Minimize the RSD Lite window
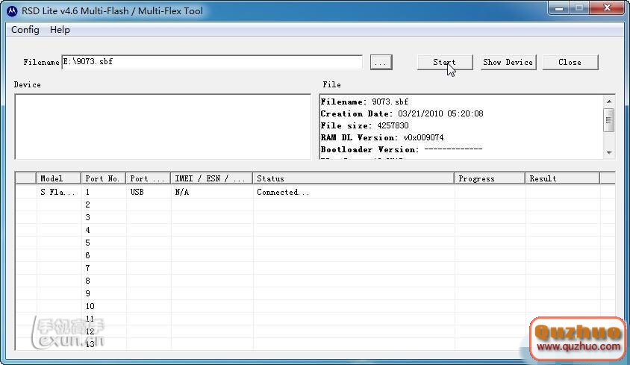Image resolution: width=630 pixels, height=365 pixels. 559,8
